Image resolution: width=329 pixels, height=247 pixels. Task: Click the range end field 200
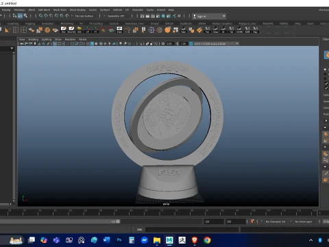tap(235, 222)
